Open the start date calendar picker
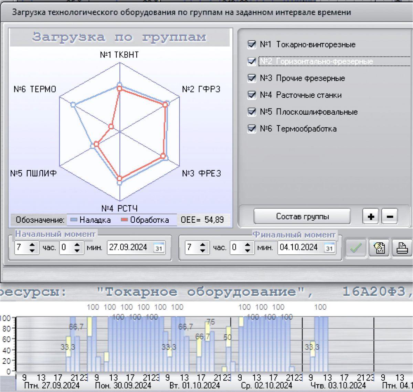Image resolution: width=413 pixels, height=392 pixels. pyautogui.click(x=158, y=248)
